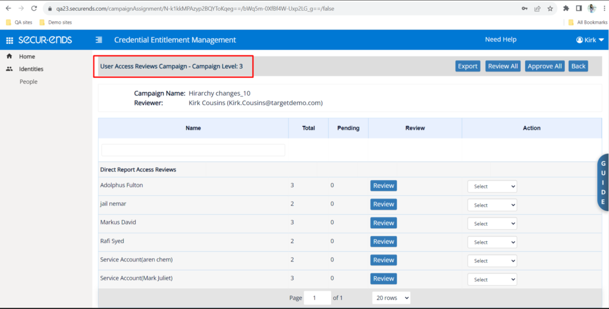
Task: Open the Action select for Rafi Syed
Action: coord(492,242)
